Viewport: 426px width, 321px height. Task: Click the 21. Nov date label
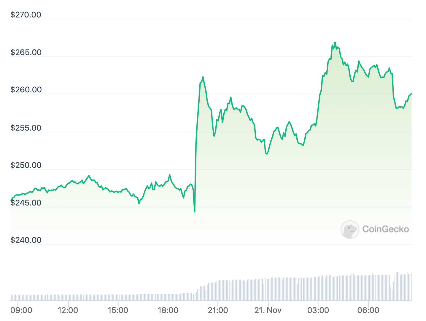pyautogui.click(x=268, y=310)
